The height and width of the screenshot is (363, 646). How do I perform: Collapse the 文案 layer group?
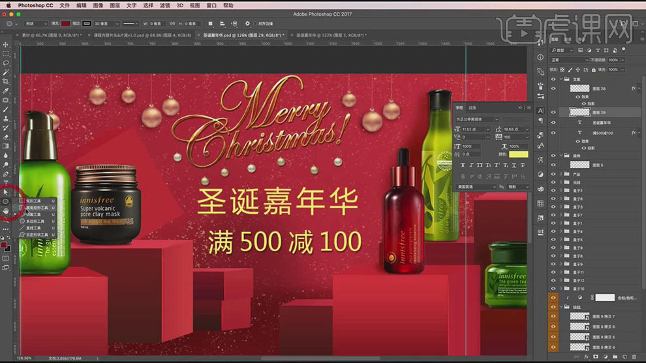(561, 79)
